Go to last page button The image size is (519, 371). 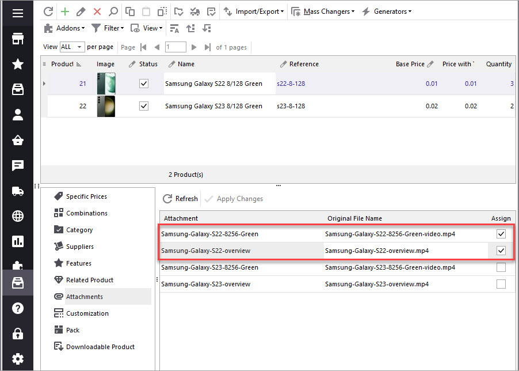point(208,47)
